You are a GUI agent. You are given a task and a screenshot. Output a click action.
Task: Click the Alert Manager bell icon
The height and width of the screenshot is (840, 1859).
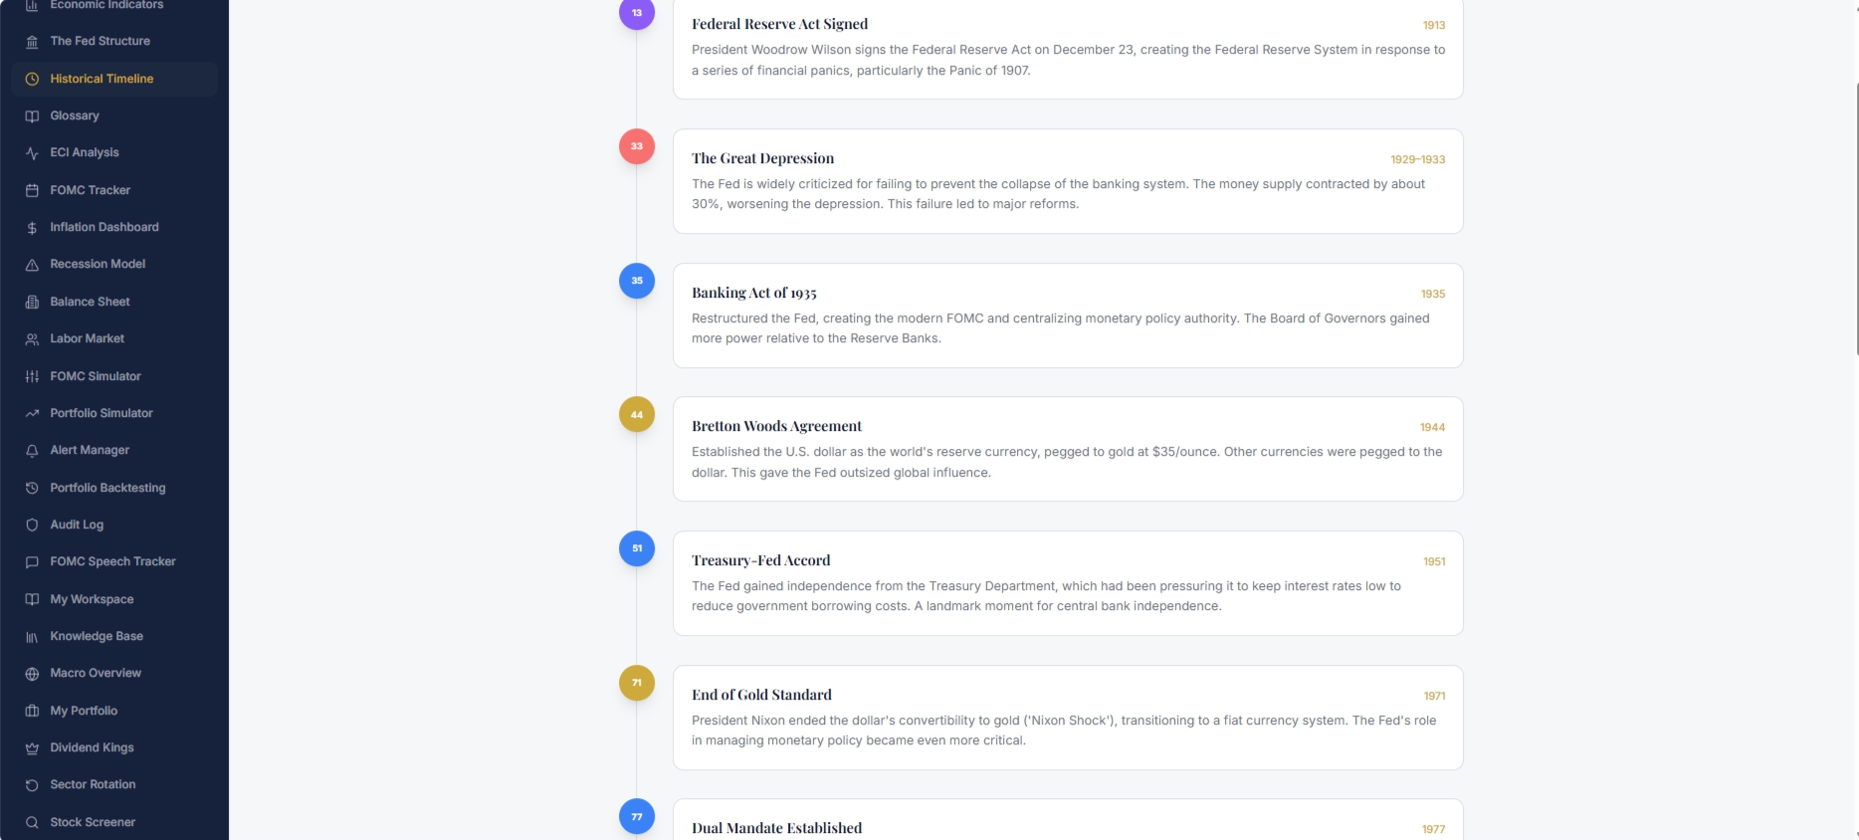[x=32, y=451]
